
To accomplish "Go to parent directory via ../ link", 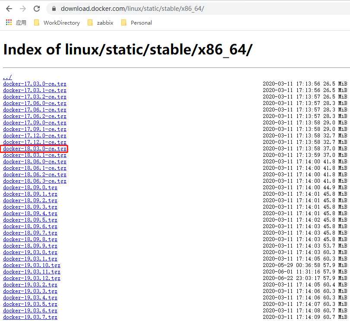I will (x=7, y=77).
